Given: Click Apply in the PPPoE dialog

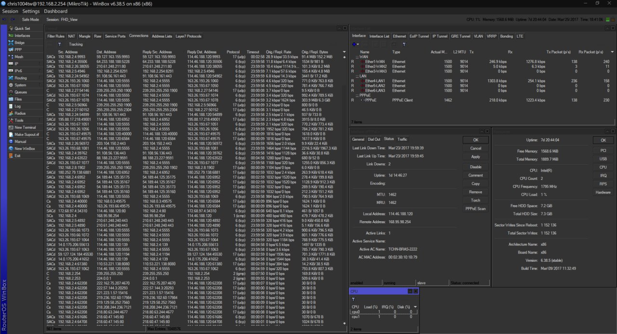Looking at the screenshot, I should coord(476,157).
